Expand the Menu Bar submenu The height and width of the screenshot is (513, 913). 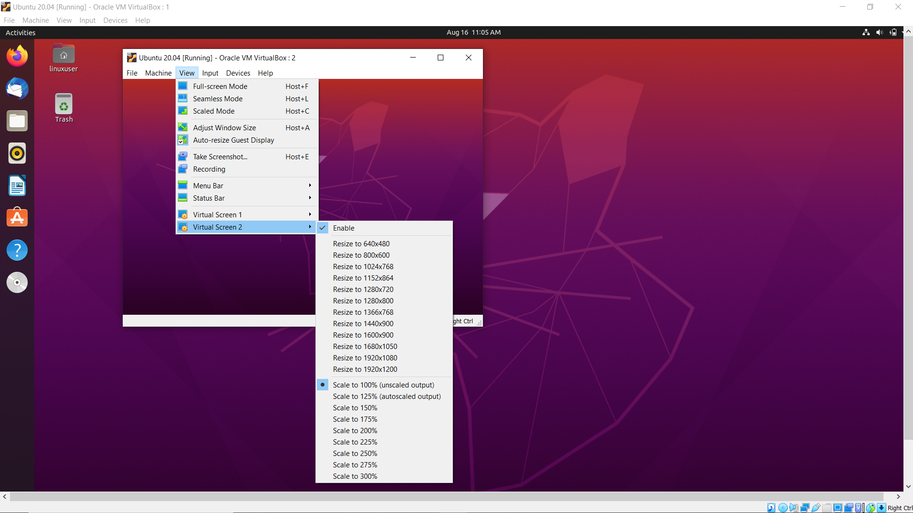coord(247,185)
